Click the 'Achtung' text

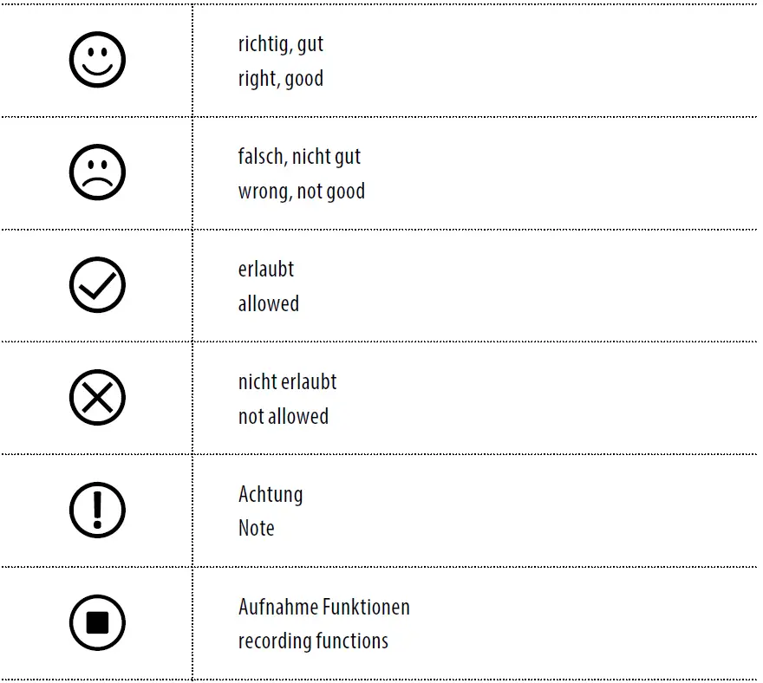(271, 495)
